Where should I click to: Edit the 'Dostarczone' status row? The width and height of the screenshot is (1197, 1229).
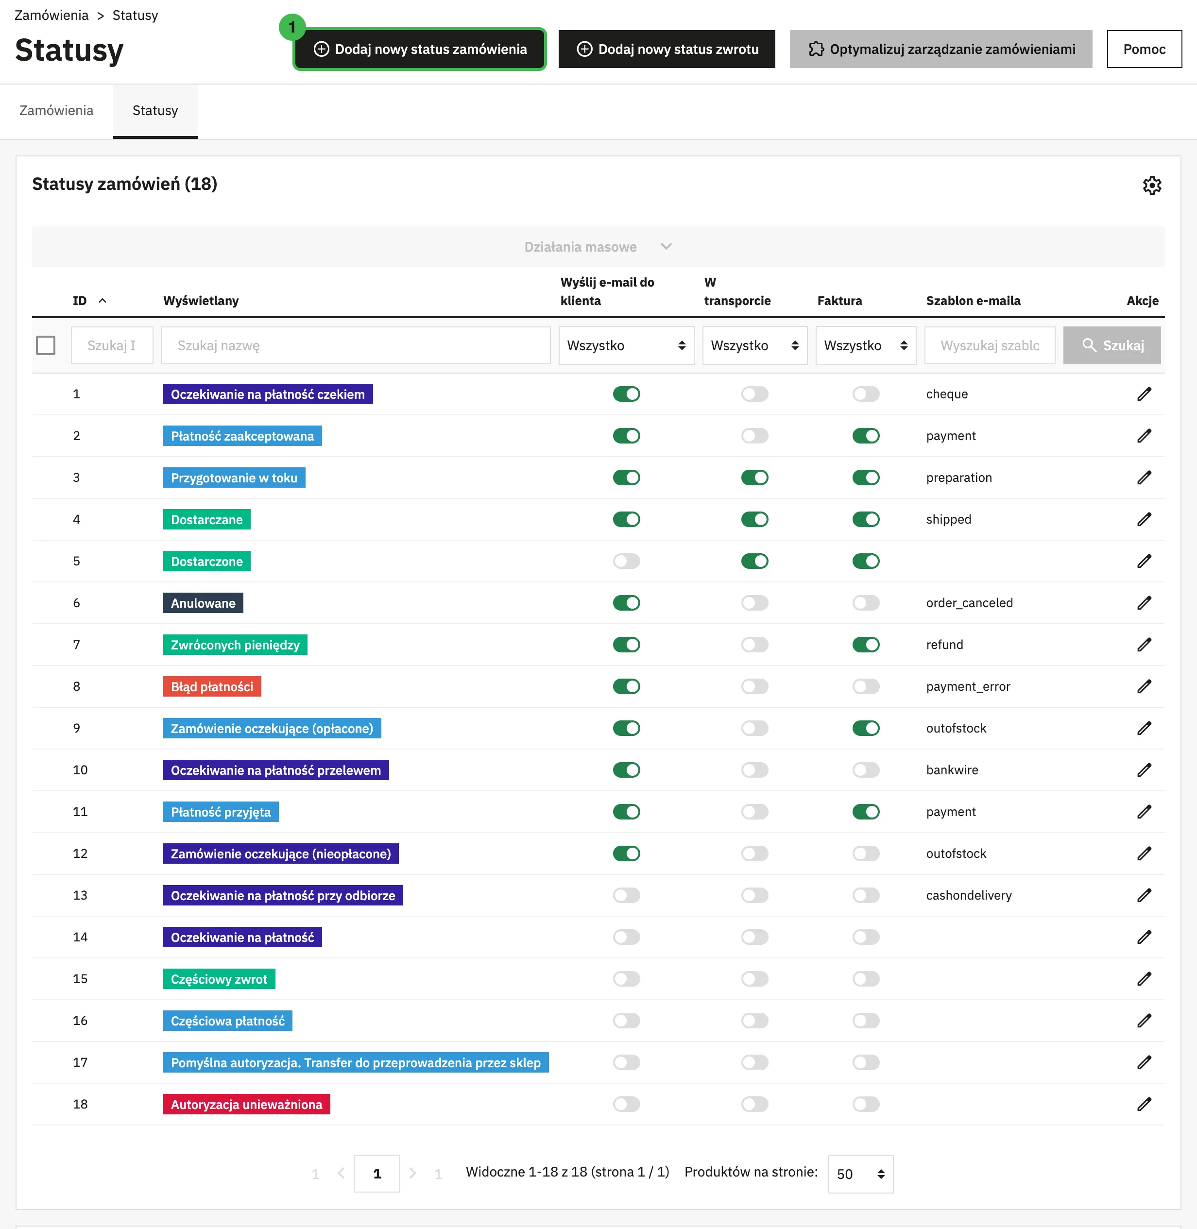coord(1144,562)
